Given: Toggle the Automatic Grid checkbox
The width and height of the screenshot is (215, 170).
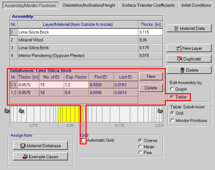Looking at the screenshot, I should click(83, 140).
